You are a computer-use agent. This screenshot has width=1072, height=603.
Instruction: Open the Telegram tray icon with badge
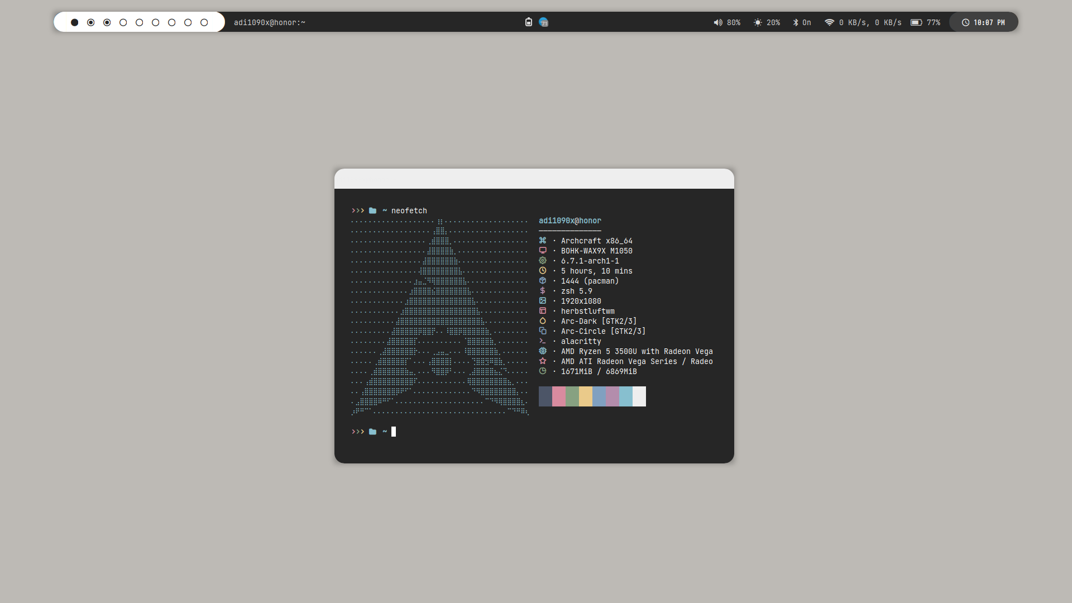coord(543,22)
